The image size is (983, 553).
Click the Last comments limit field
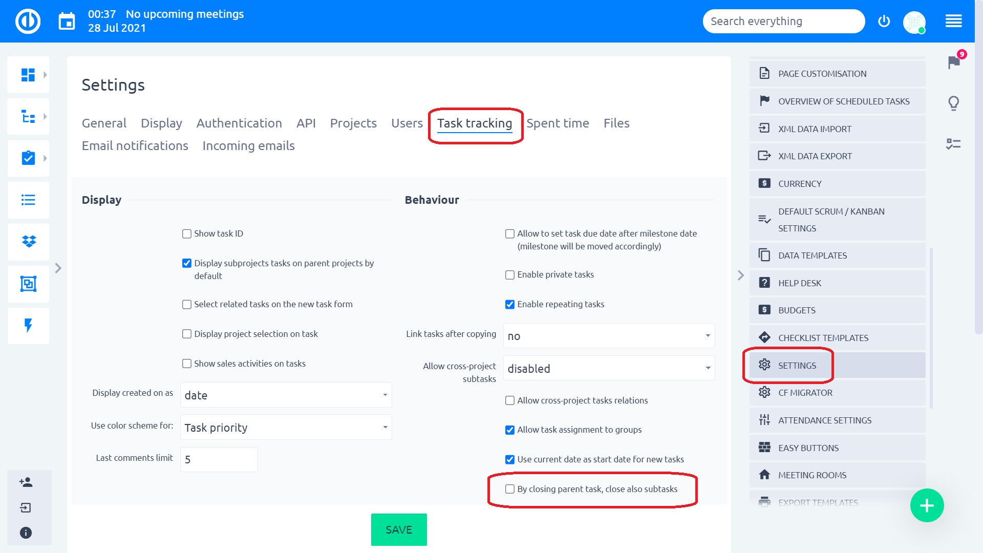tap(219, 459)
